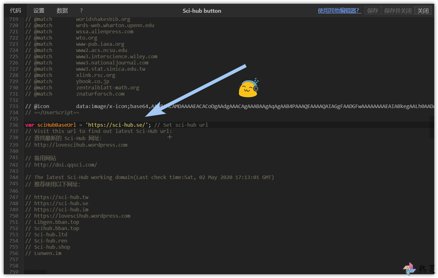The width and height of the screenshot is (438, 278).
Task: Click the 关闭 button in the header
Action: [x=423, y=11]
